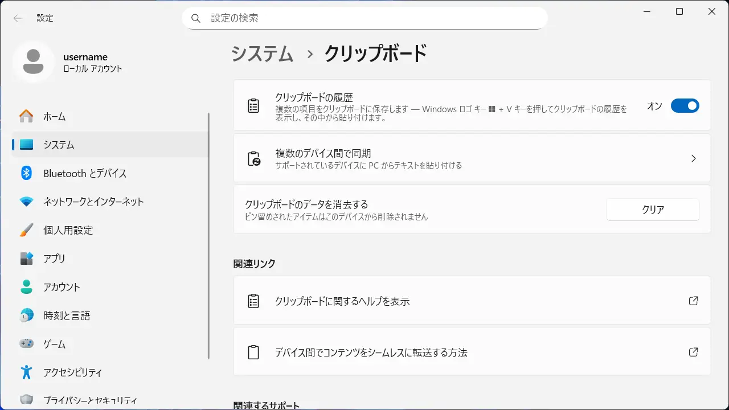Click the アクセシビリティ figure icon
The width and height of the screenshot is (729, 410).
pyautogui.click(x=26, y=372)
